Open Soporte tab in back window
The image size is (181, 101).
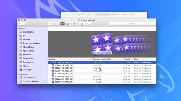pyautogui.click(x=124, y=15)
